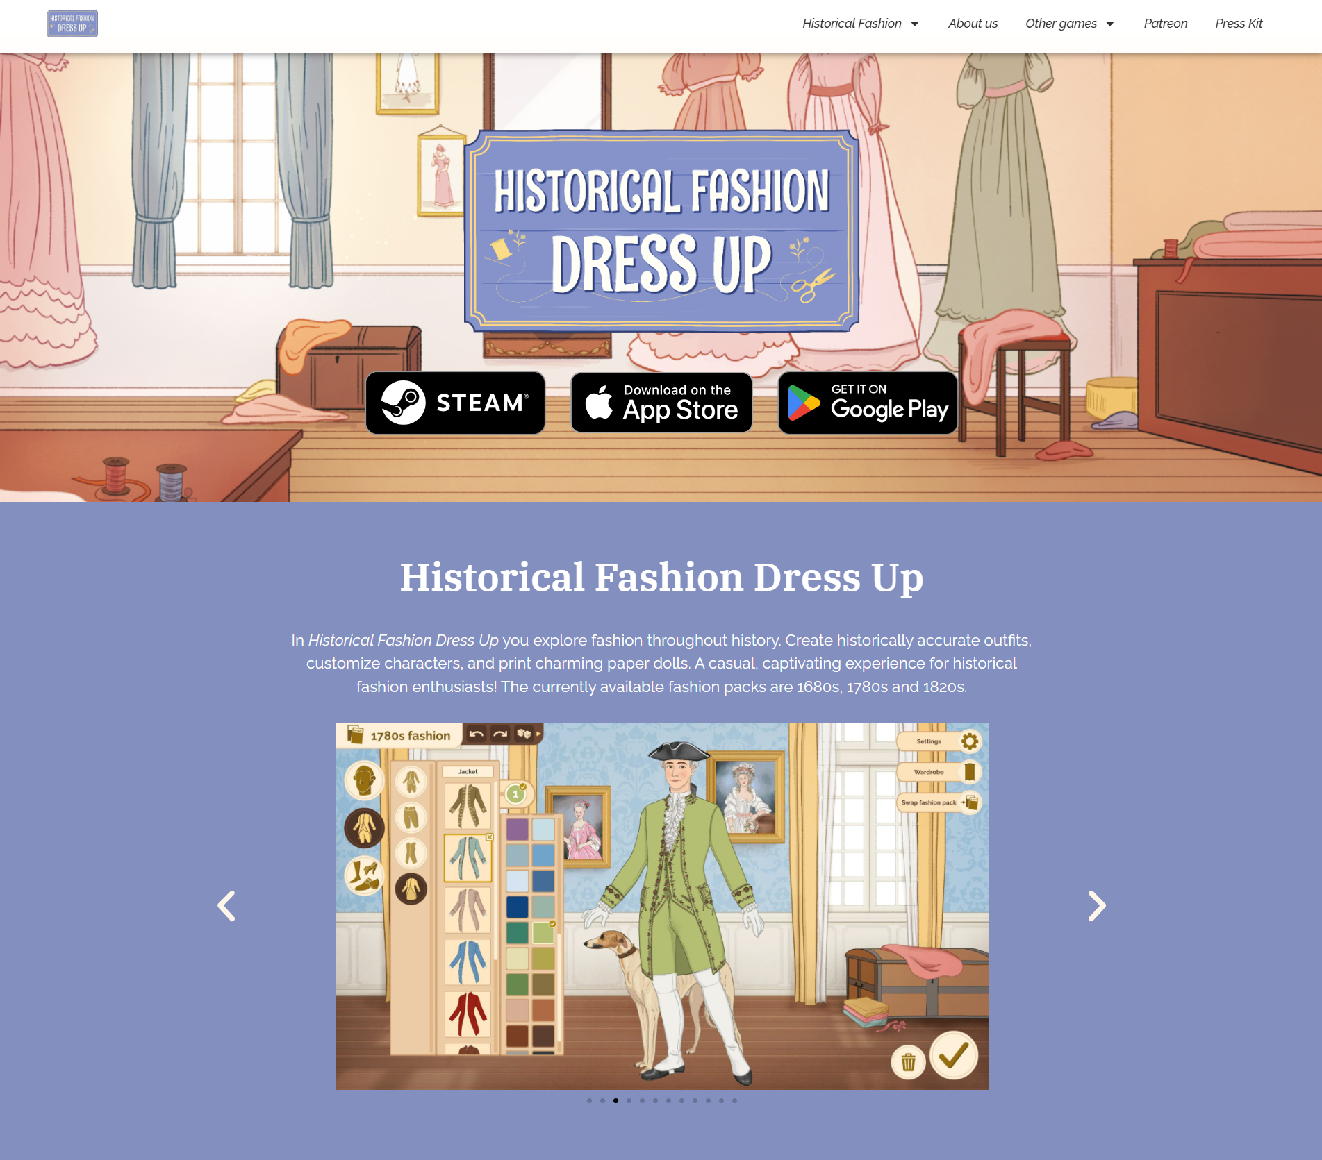The height and width of the screenshot is (1160, 1322).
Task: Click the Download on the App Store badge
Action: click(661, 403)
